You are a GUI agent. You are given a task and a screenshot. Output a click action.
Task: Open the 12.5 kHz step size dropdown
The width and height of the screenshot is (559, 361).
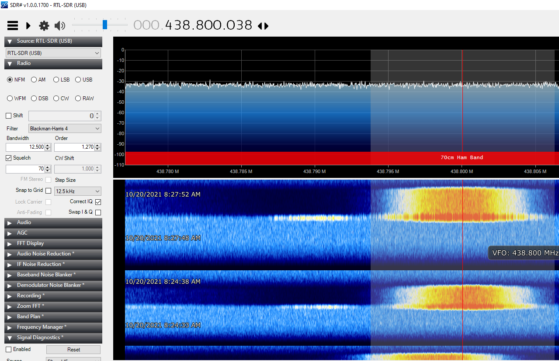77,191
